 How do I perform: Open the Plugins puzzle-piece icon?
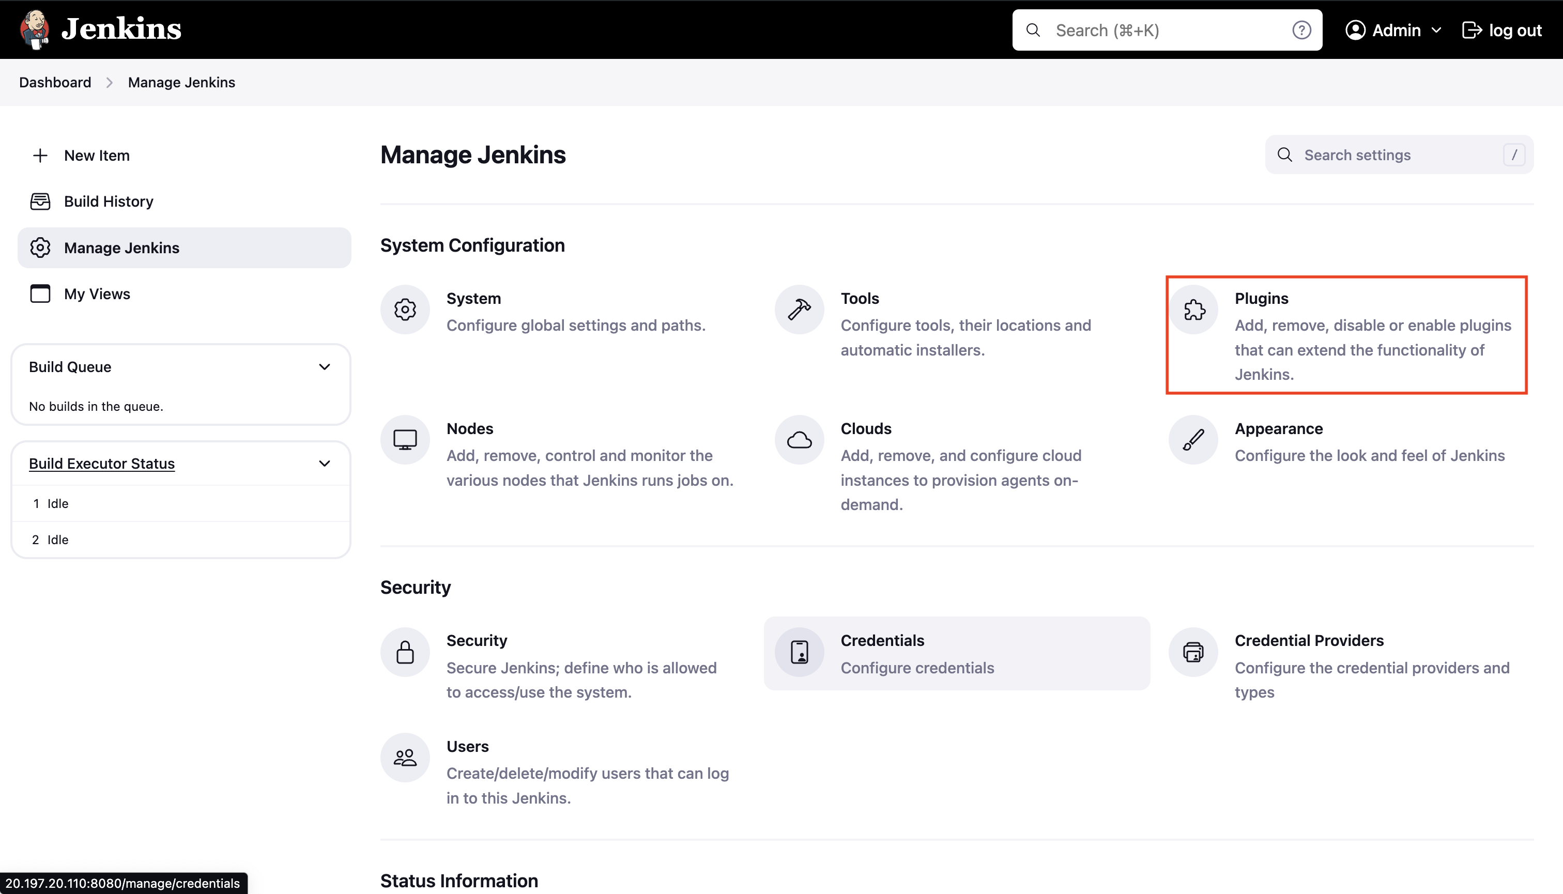1193,310
